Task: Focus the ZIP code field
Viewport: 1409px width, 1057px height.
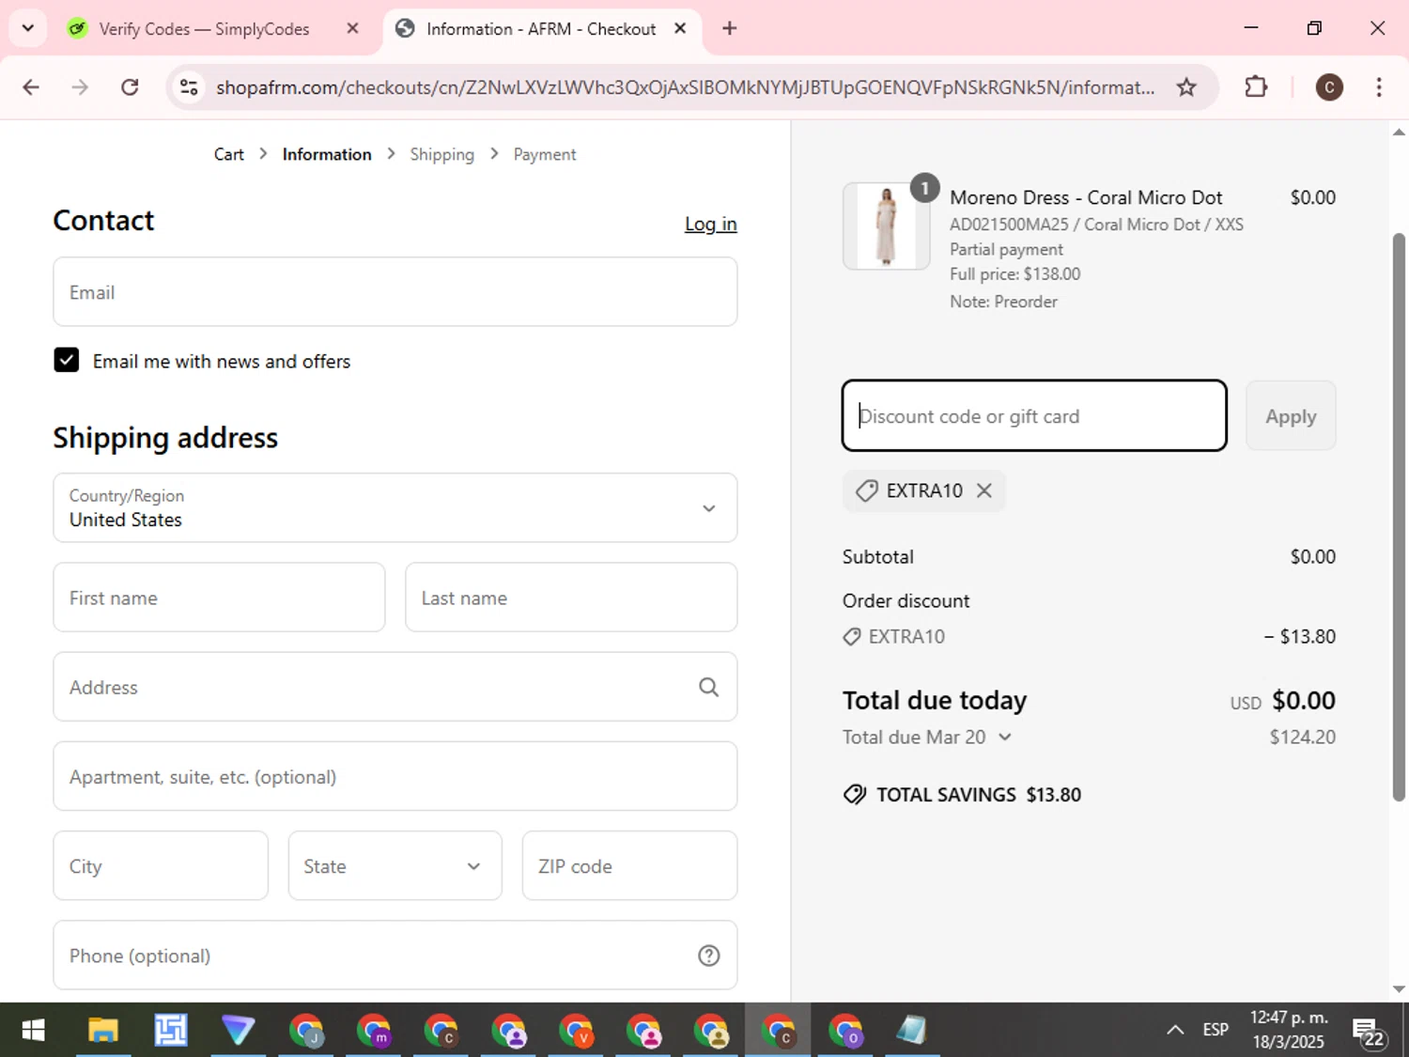Action: coord(629,865)
